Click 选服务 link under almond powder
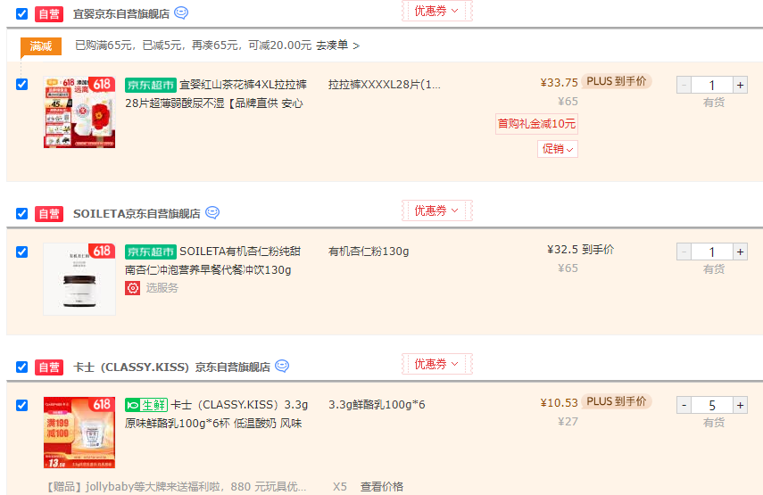Viewport: 763px width, 495px height. (162, 288)
